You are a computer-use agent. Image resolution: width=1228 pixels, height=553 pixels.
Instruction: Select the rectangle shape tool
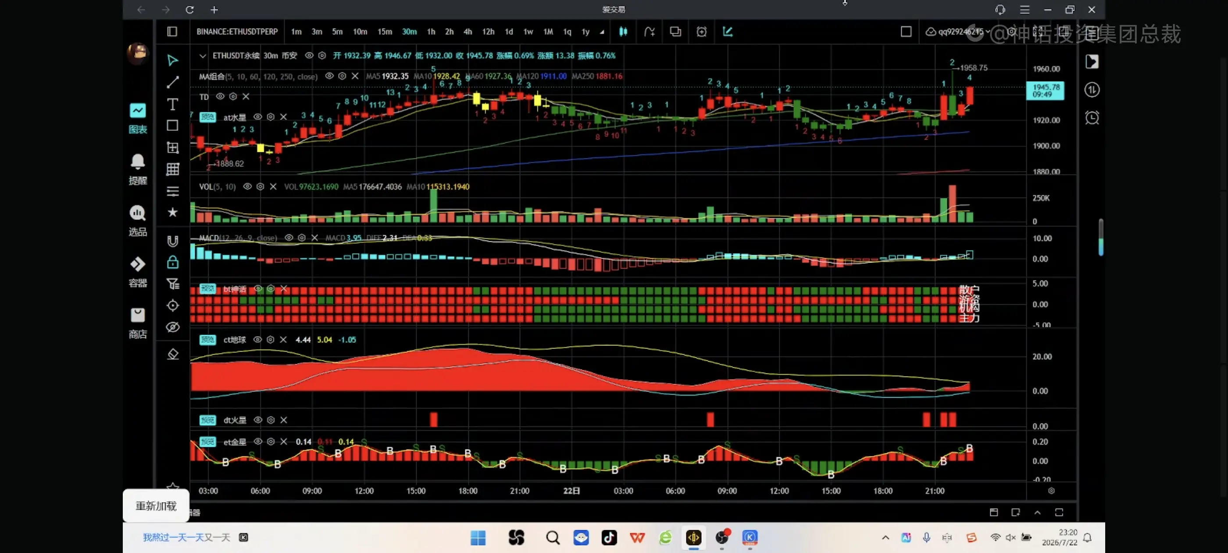click(x=172, y=126)
